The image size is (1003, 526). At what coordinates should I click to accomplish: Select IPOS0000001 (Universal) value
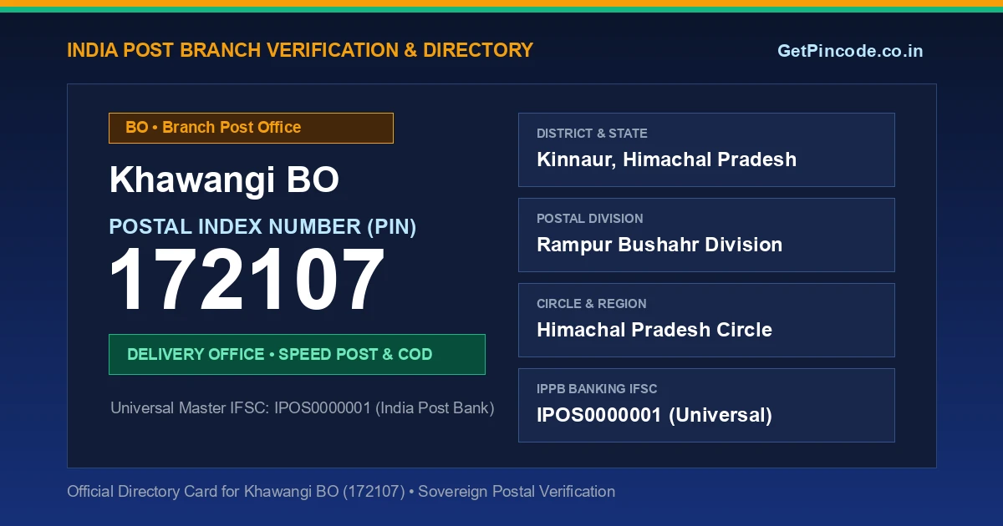[x=654, y=415]
